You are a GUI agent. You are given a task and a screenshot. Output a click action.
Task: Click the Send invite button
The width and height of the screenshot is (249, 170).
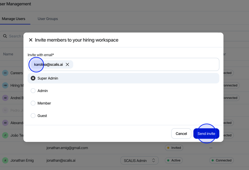[206, 134]
